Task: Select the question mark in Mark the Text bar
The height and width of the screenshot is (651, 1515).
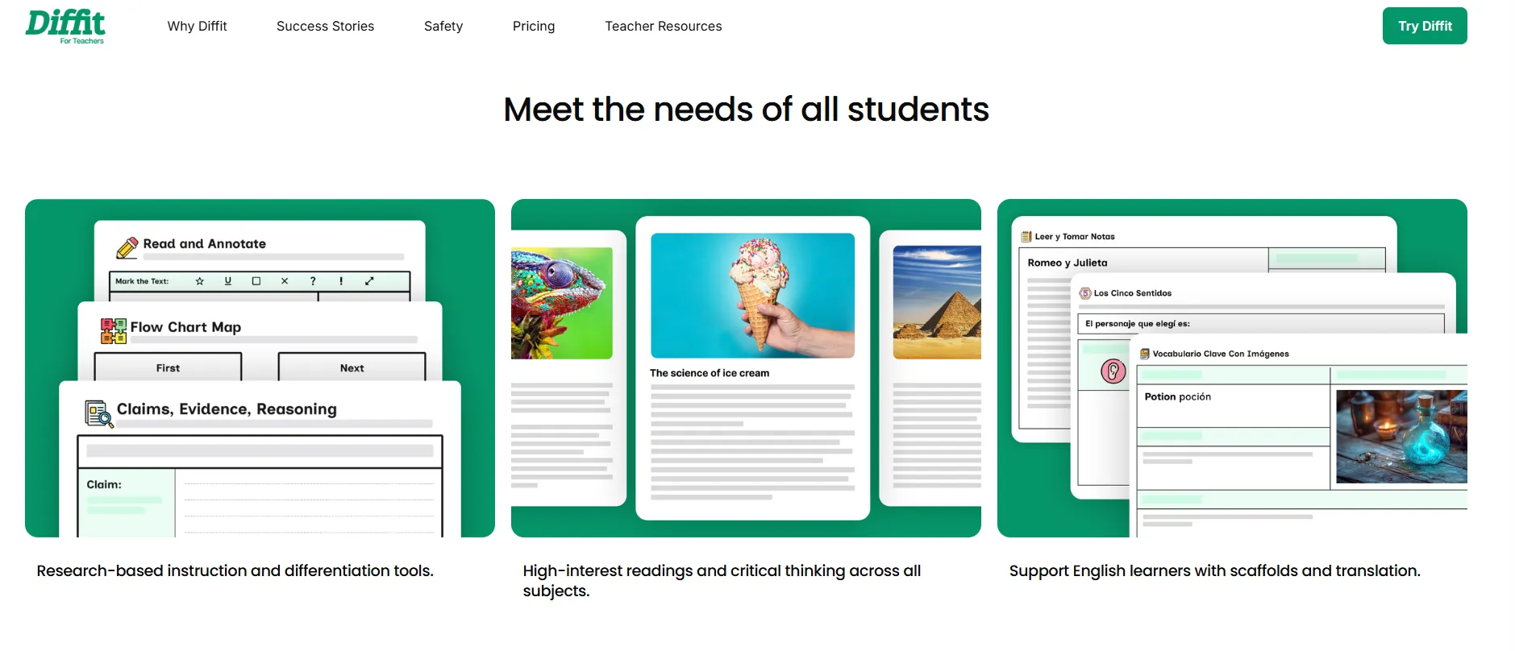Action: 313,281
